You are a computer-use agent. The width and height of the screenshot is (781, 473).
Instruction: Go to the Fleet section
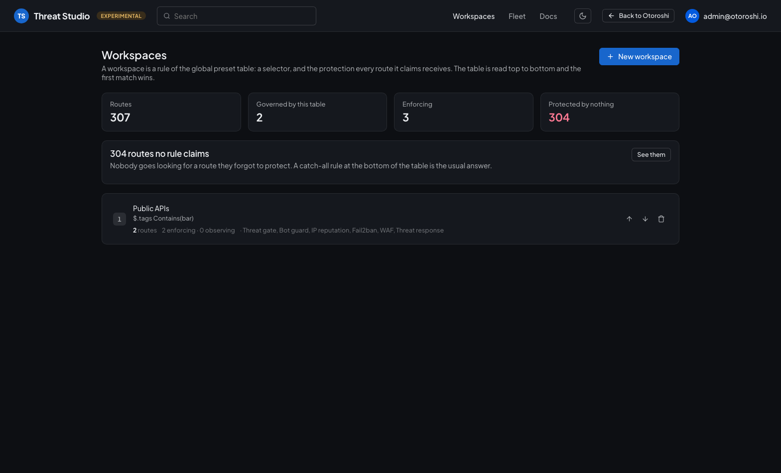(x=517, y=16)
